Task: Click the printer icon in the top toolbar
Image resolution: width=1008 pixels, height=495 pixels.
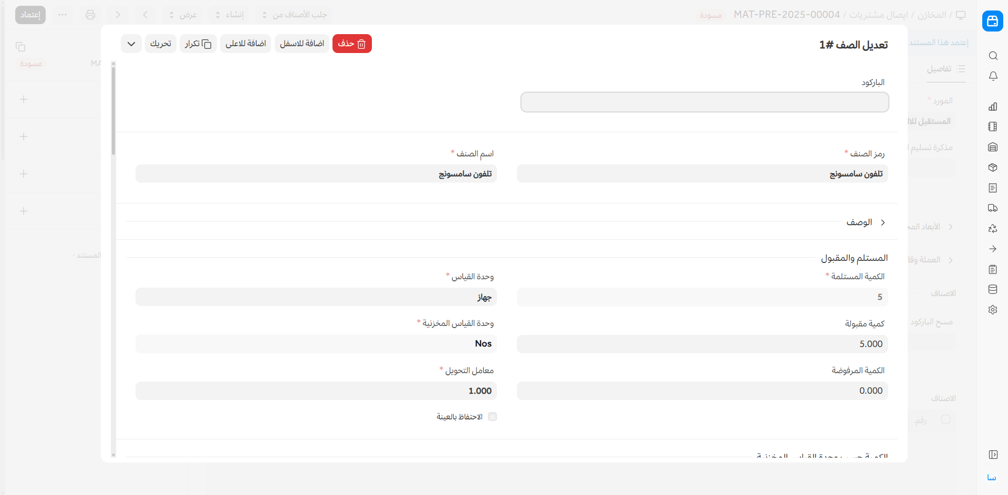Action: pyautogui.click(x=90, y=15)
